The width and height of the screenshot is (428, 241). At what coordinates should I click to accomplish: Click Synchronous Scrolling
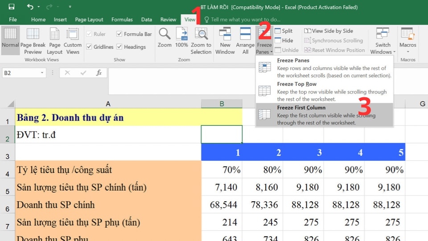pos(333,41)
